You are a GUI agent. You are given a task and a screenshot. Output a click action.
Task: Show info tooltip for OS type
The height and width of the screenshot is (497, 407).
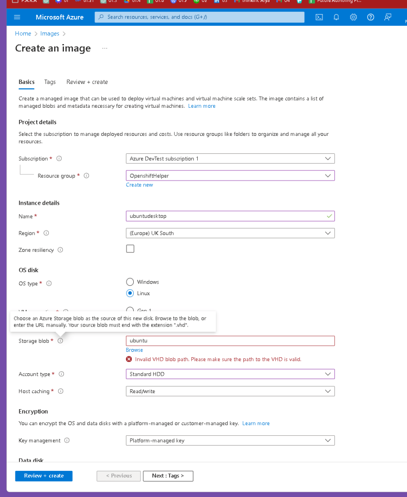tap(49, 283)
